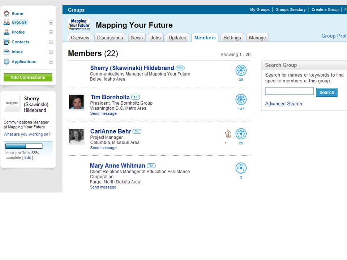
Task: Select the Members tab
Action: [205, 38]
